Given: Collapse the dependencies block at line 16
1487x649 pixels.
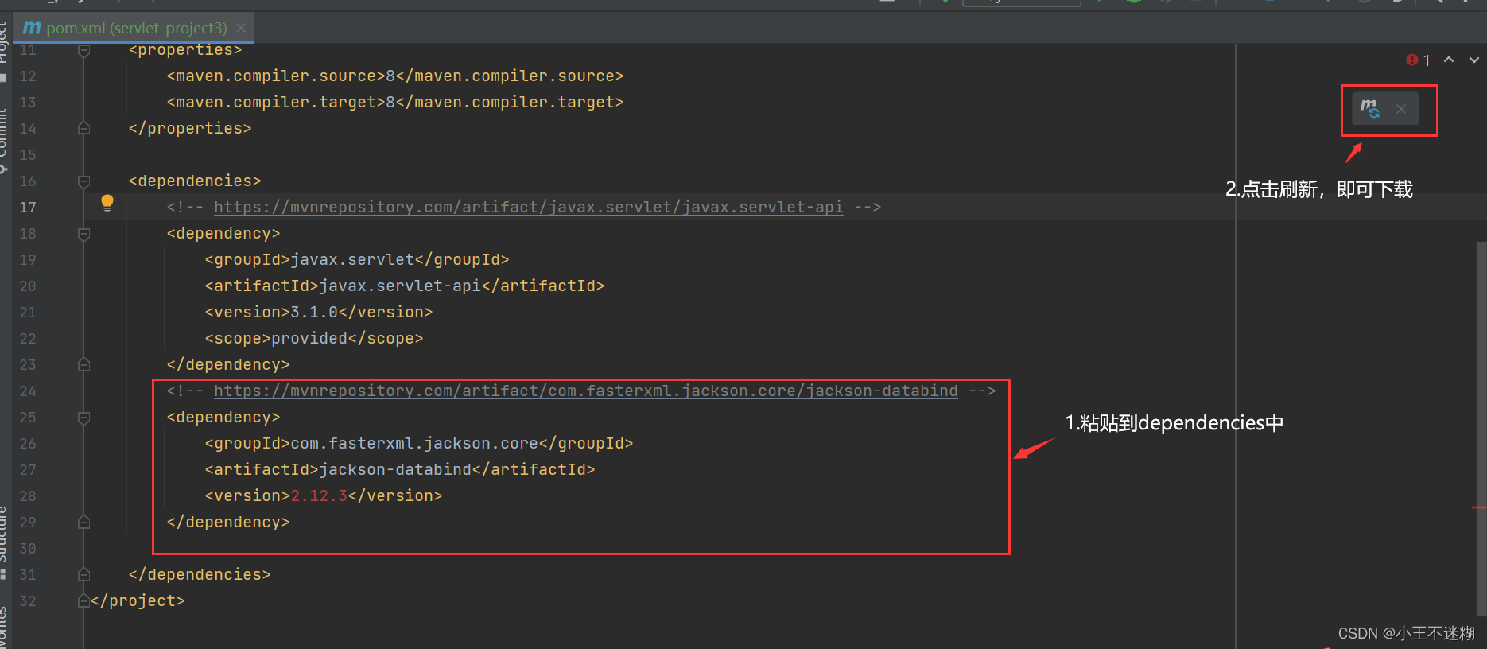Looking at the screenshot, I should [83, 181].
